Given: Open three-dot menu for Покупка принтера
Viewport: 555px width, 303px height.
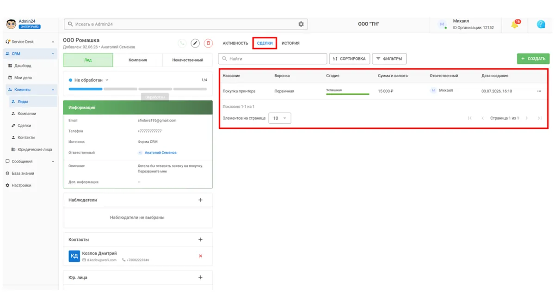Looking at the screenshot, I should (x=539, y=91).
